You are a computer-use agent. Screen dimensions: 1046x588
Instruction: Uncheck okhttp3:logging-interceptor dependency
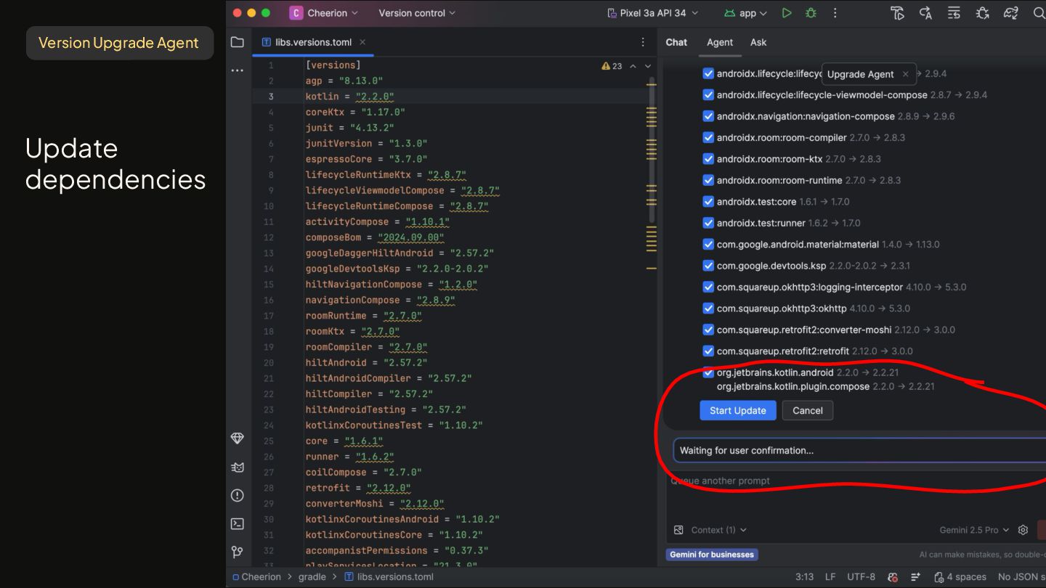tap(708, 287)
